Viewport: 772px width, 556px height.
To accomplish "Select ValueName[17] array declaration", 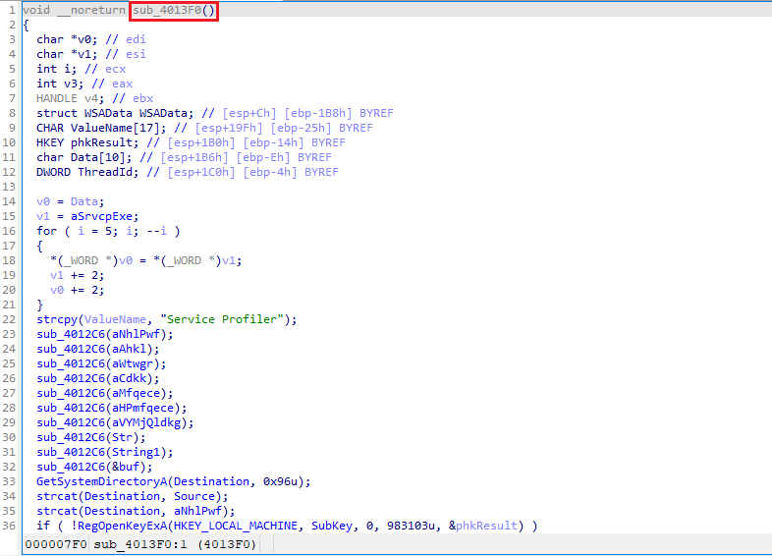I will coord(119,128).
